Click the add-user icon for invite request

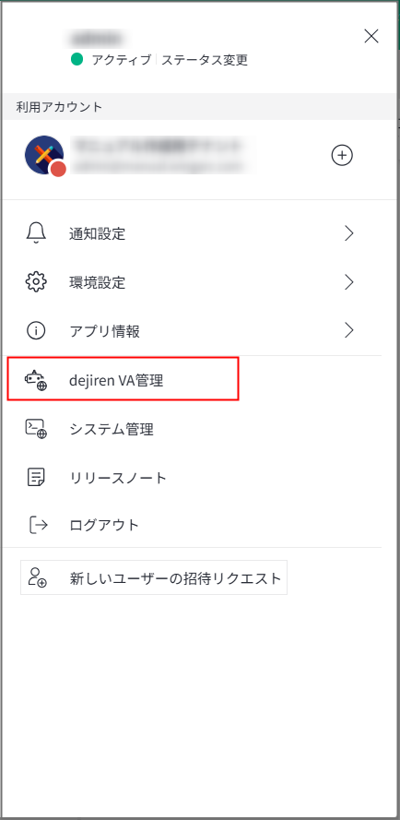38,577
